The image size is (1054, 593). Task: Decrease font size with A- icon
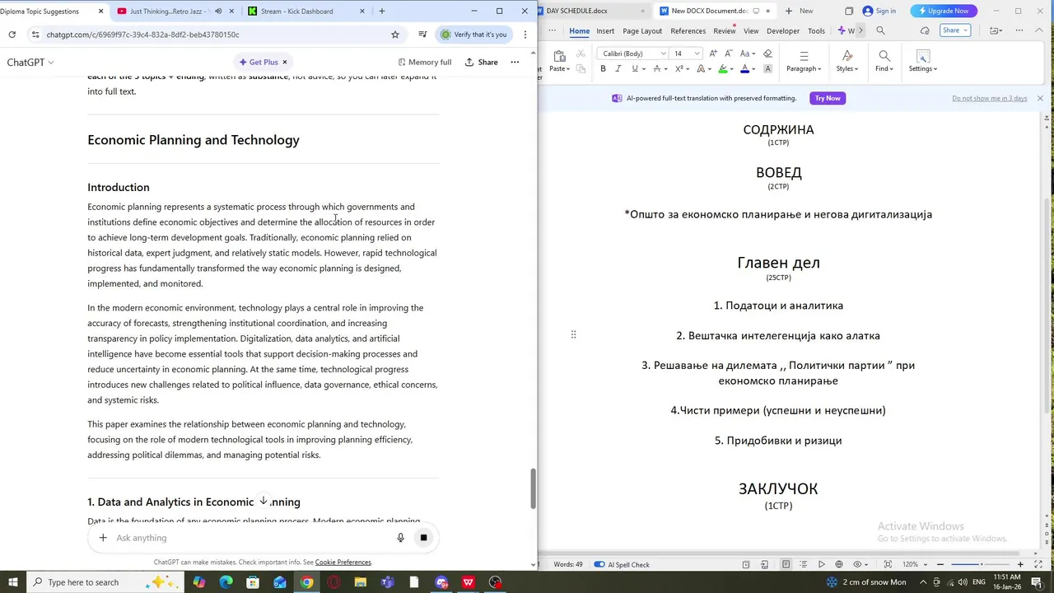[729, 54]
